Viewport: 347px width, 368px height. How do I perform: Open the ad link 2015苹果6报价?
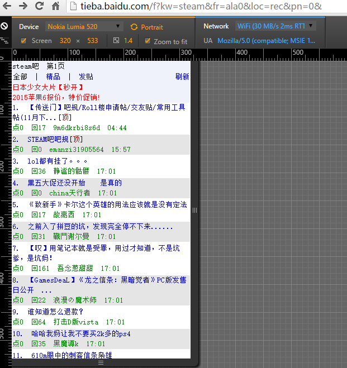[x=56, y=97]
